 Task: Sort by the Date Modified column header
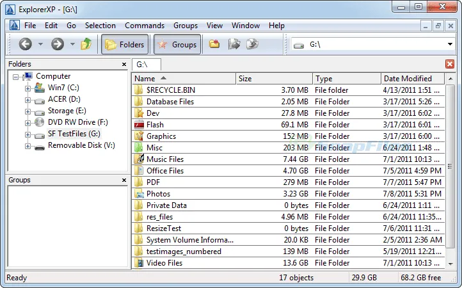(x=413, y=79)
